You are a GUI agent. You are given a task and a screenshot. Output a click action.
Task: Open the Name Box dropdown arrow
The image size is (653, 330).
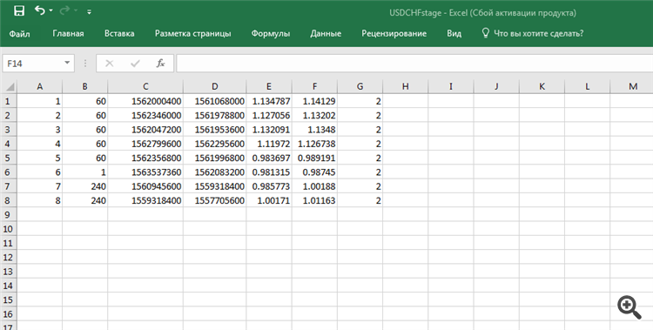67,63
